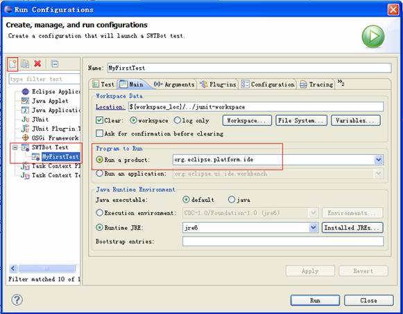Click the Collapse All toolbar icon

pyautogui.click(x=55, y=64)
